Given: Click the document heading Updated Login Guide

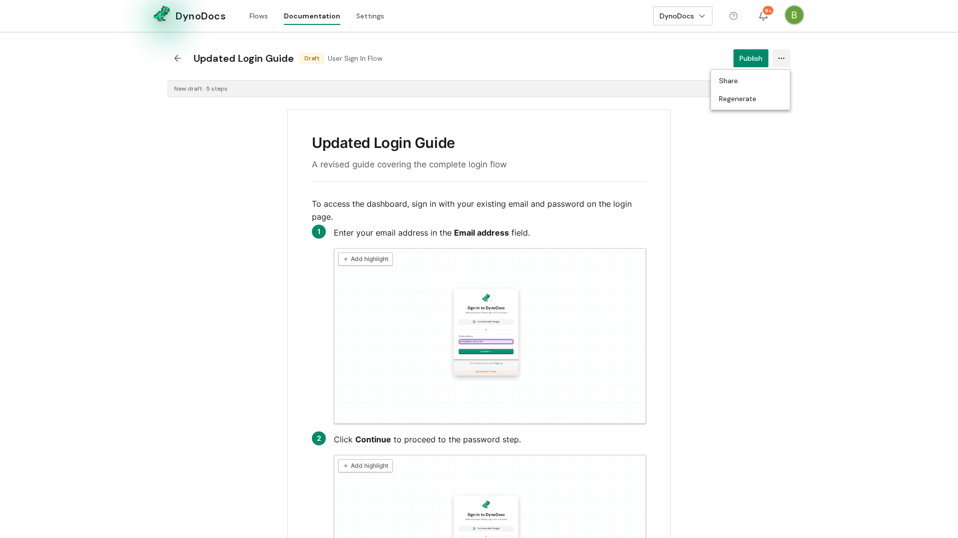Looking at the screenshot, I should (x=383, y=143).
